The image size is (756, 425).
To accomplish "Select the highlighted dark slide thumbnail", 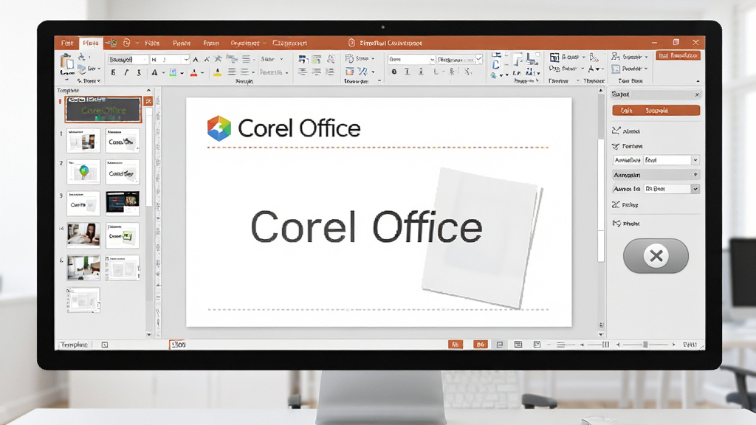I will [103, 109].
